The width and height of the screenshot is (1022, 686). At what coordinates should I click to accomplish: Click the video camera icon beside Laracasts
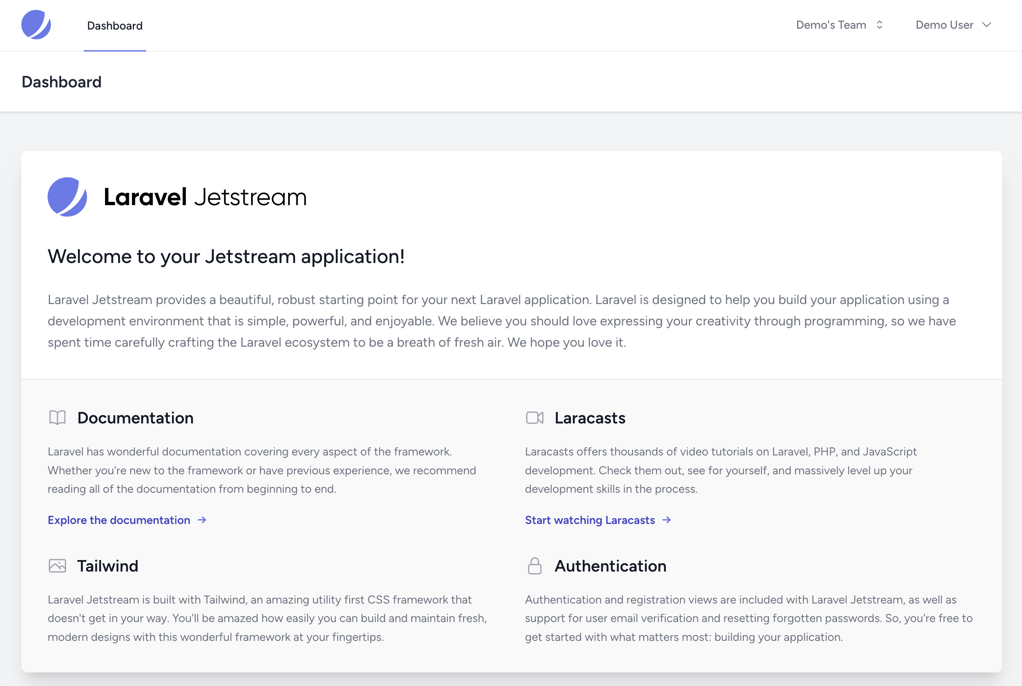coord(534,418)
